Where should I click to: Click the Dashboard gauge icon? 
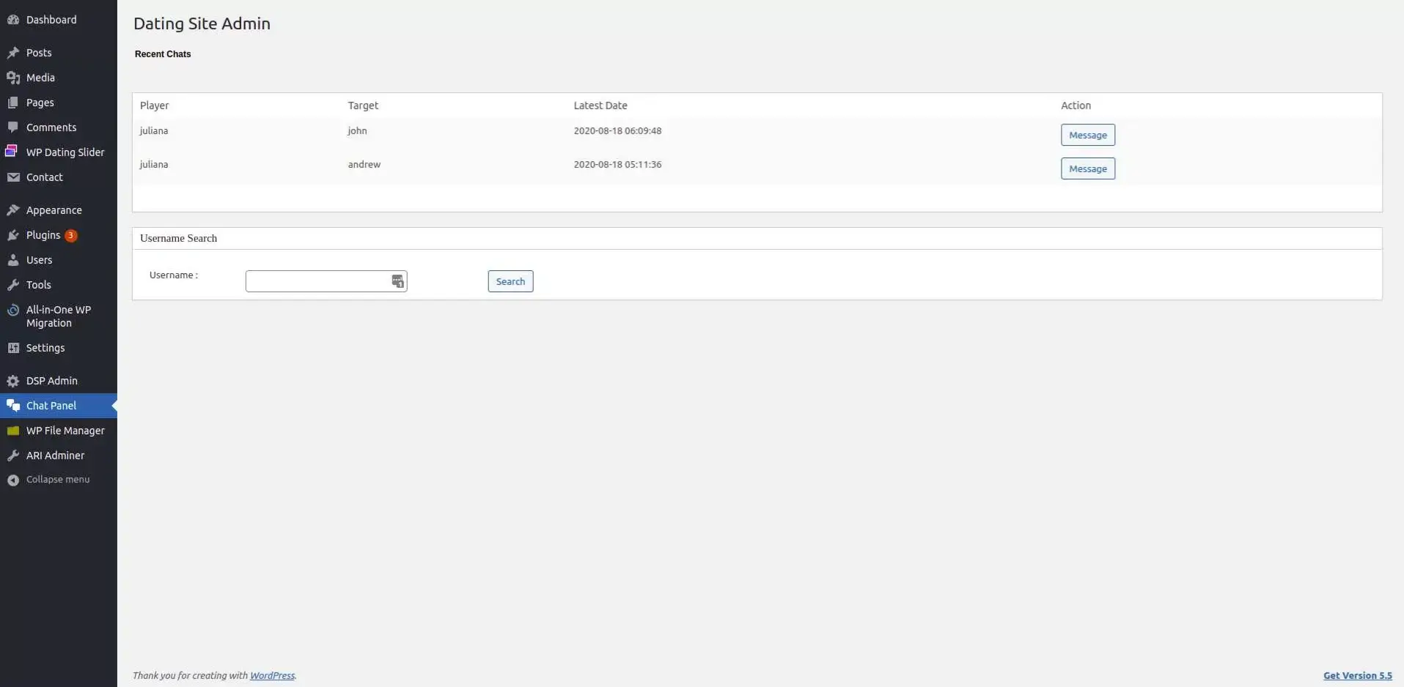click(13, 20)
